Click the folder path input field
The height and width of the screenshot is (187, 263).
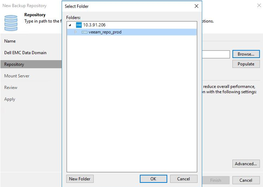216,55
